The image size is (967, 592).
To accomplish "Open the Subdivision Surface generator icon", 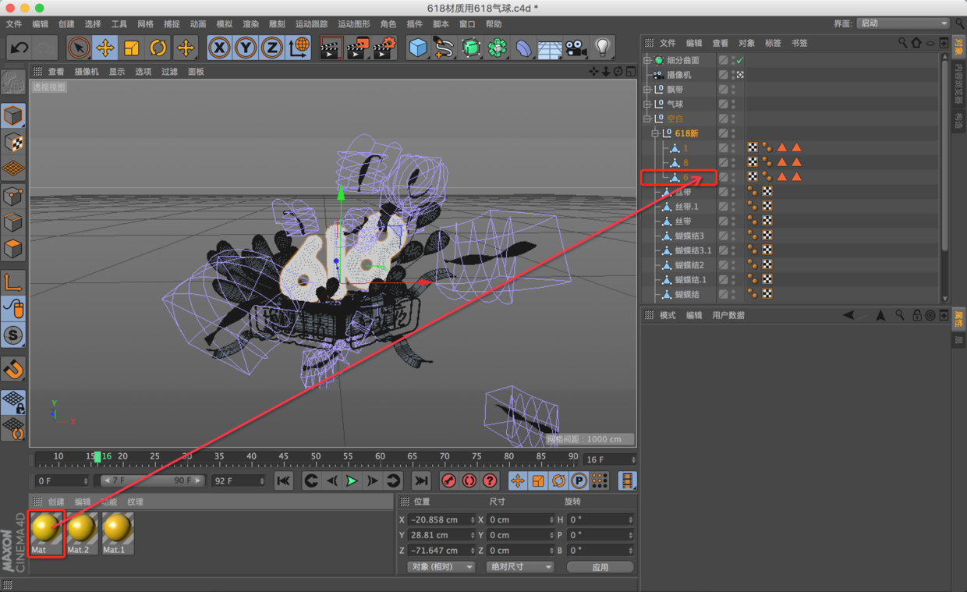I will coord(471,48).
